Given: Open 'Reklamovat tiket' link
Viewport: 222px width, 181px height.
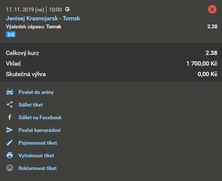Looking at the screenshot, I should 38,168.
